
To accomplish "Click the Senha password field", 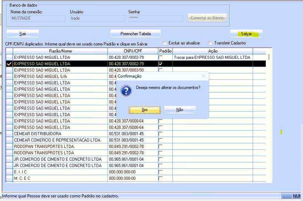I will click(x=155, y=18).
